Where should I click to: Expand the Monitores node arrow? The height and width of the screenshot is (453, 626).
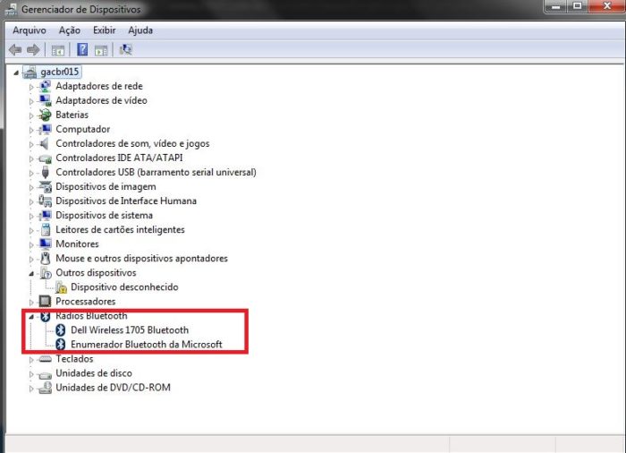(x=31, y=244)
